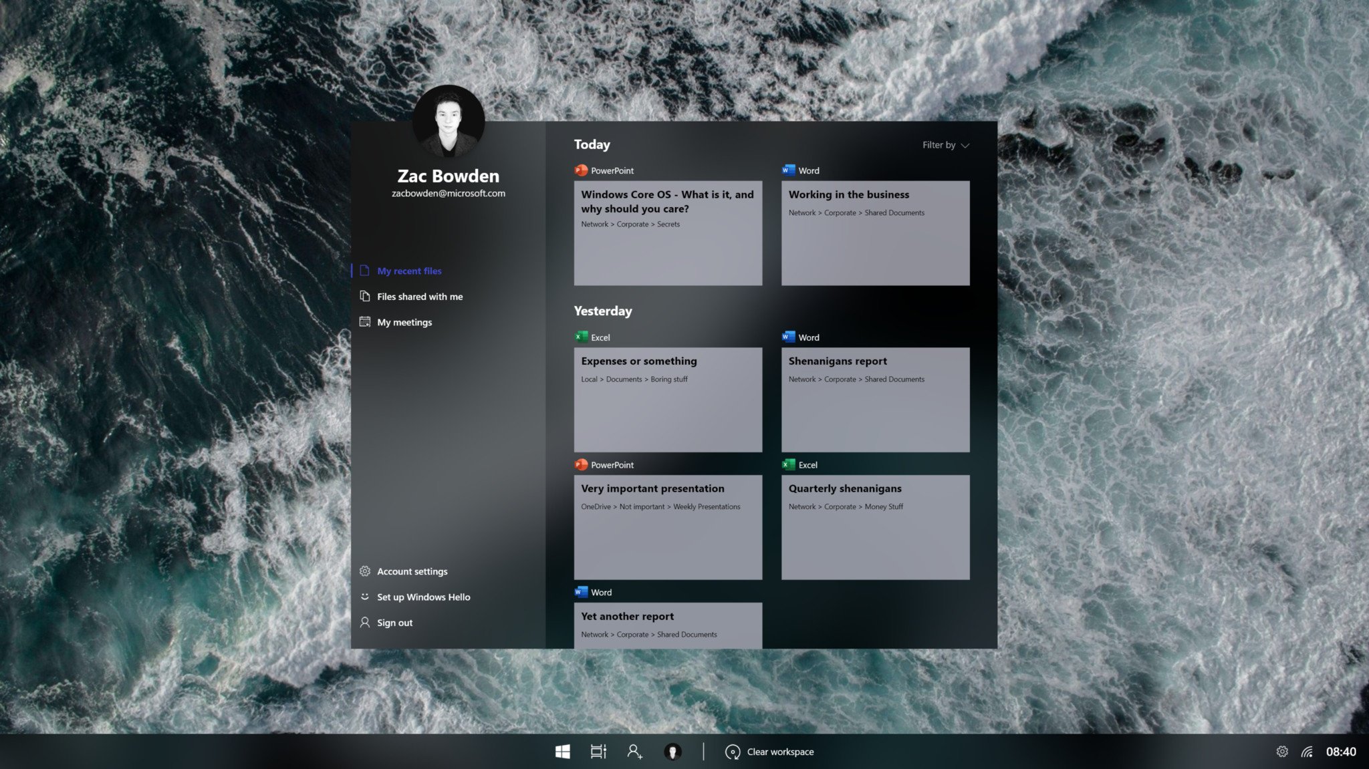Select My recent files in sidebar

point(409,271)
